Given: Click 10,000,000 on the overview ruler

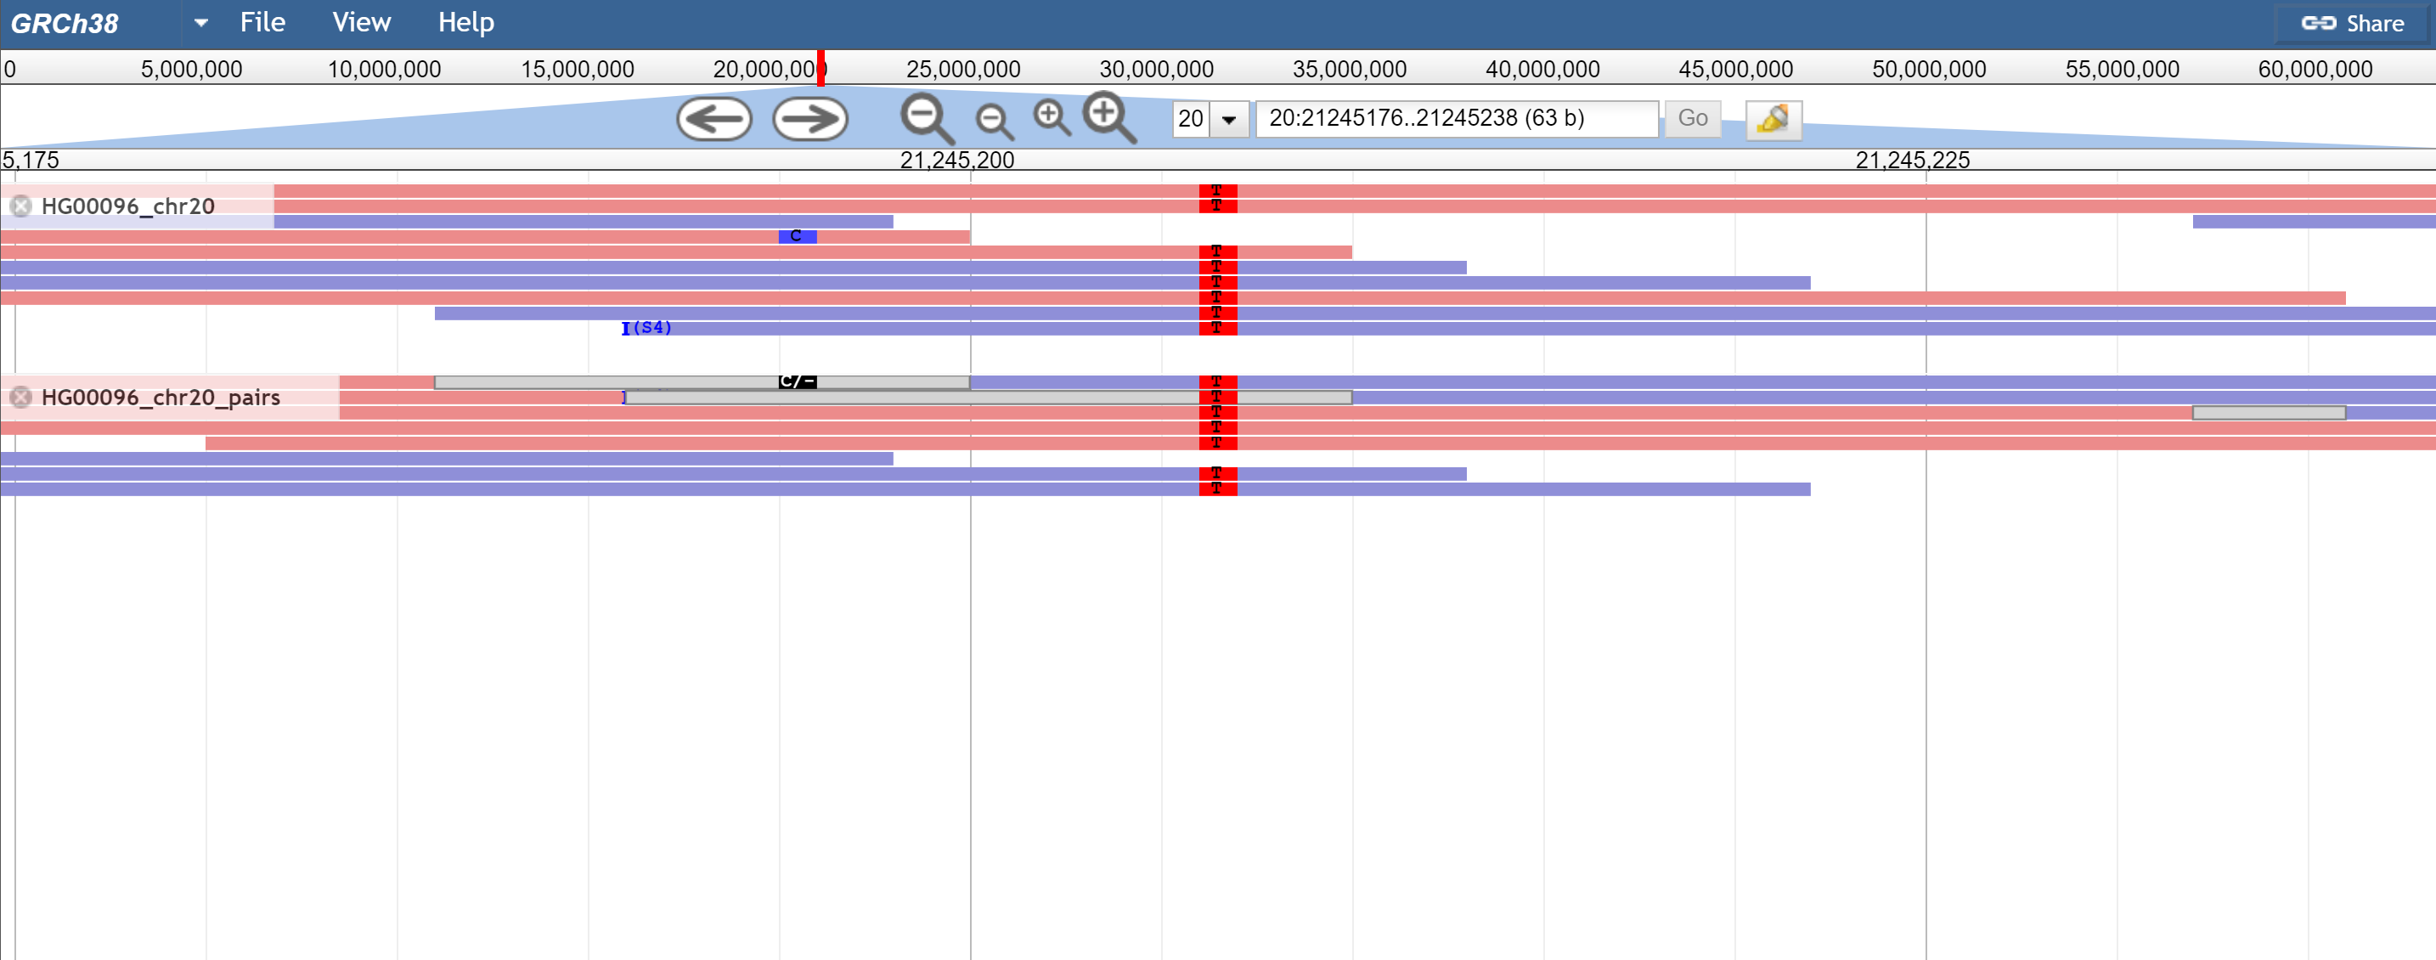Looking at the screenshot, I should click(384, 69).
